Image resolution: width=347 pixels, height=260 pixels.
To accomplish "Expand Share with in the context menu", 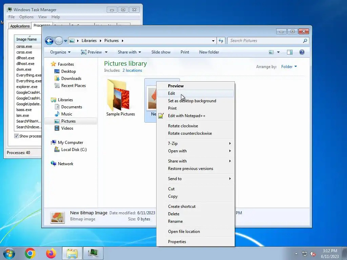I will tap(196, 161).
